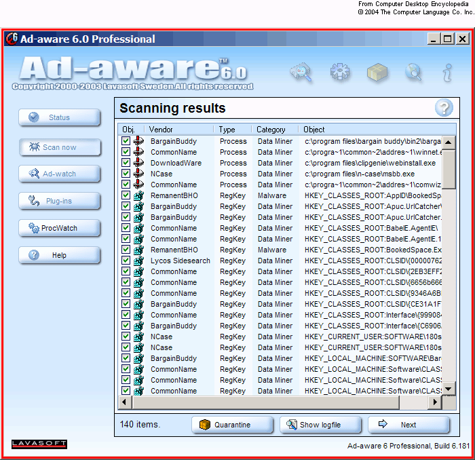Minimize the Ad-aware window
Viewport: 475px width, 460px height.
tap(434, 39)
